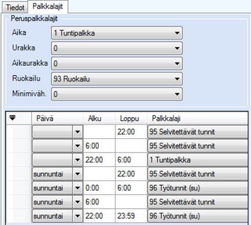251x225 pixels.
Task: Expand the Urakka dropdown
Action: 117,48
